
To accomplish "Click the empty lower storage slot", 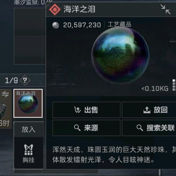I will pyautogui.click(x=30, y=50).
